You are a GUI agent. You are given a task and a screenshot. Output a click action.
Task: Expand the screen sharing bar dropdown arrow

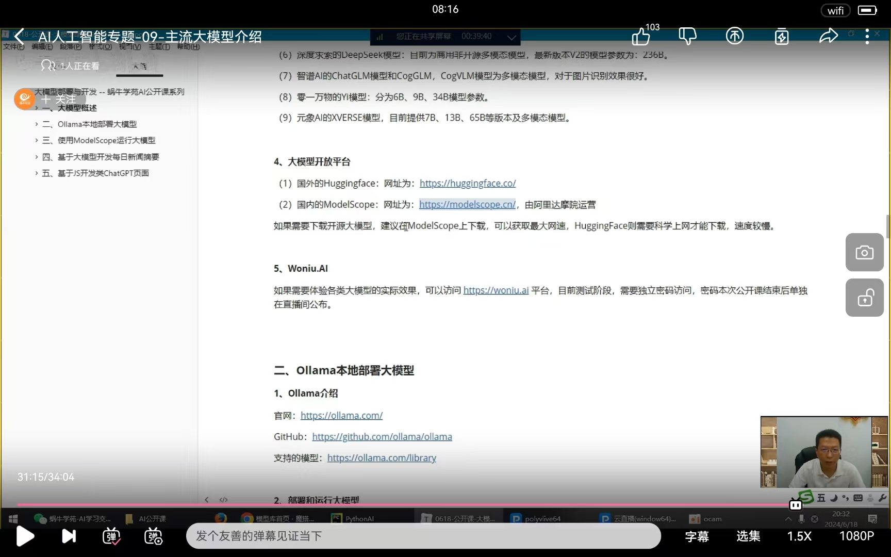(x=511, y=37)
